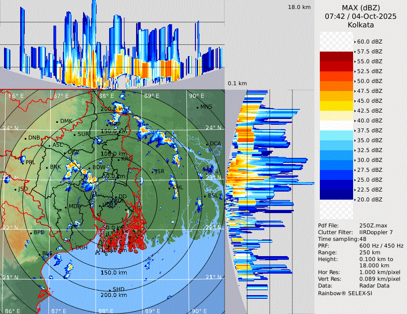
Task: Select the darkest blue swatch at legend bottom
Action: [x=336, y=194]
